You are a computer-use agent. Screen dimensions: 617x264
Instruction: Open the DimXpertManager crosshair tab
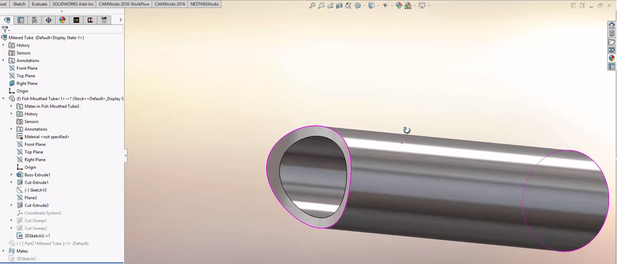click(49, 20)
